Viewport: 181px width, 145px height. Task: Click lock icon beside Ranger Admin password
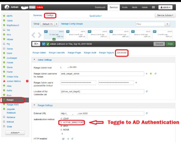point(136,82)
